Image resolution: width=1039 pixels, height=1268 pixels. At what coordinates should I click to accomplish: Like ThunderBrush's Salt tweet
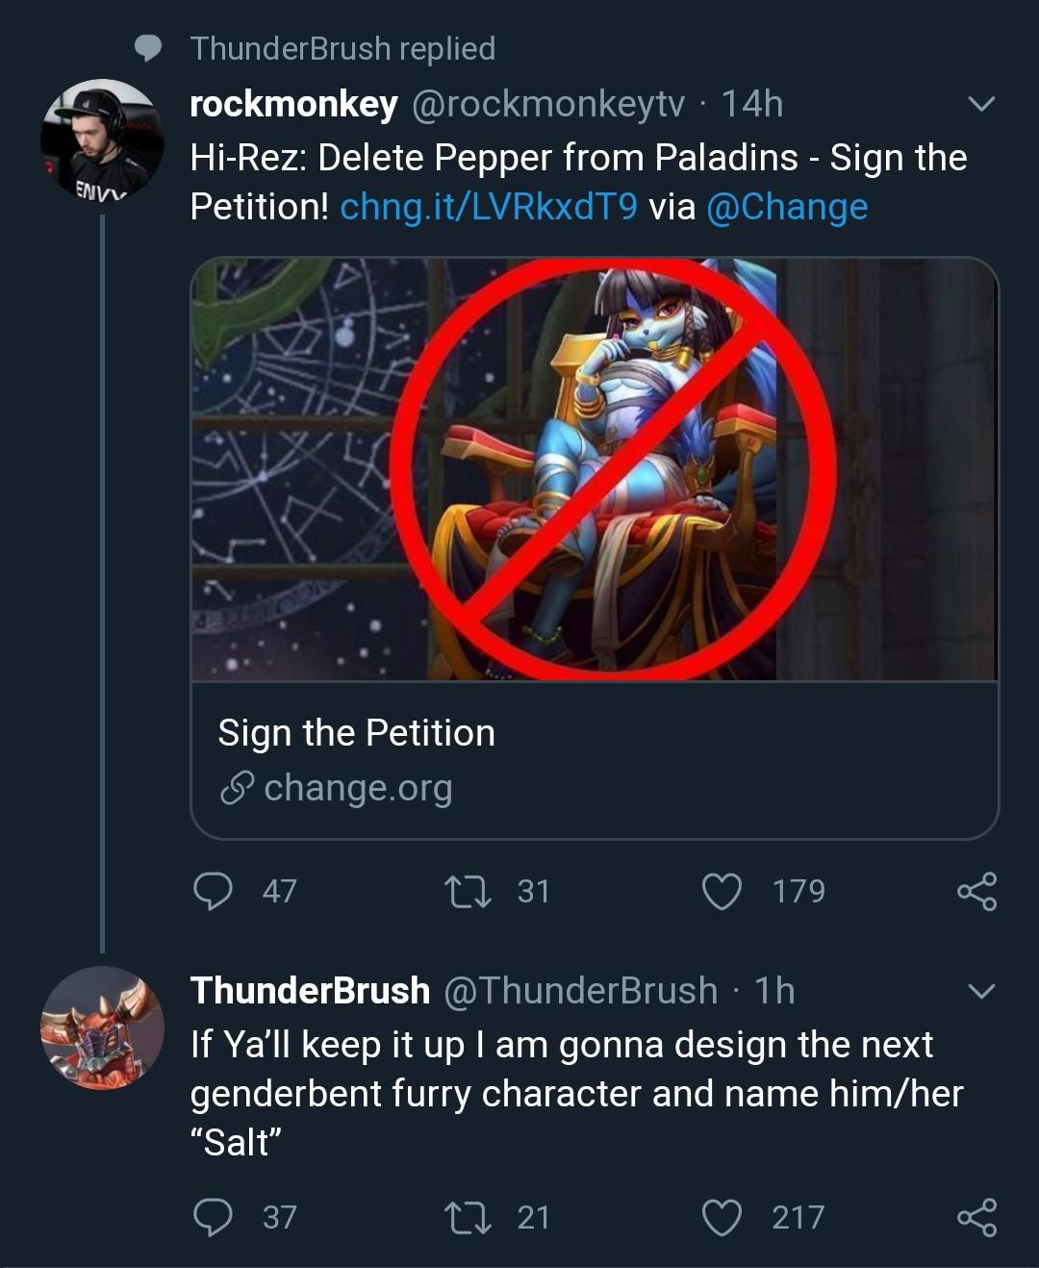[722, 1217]
